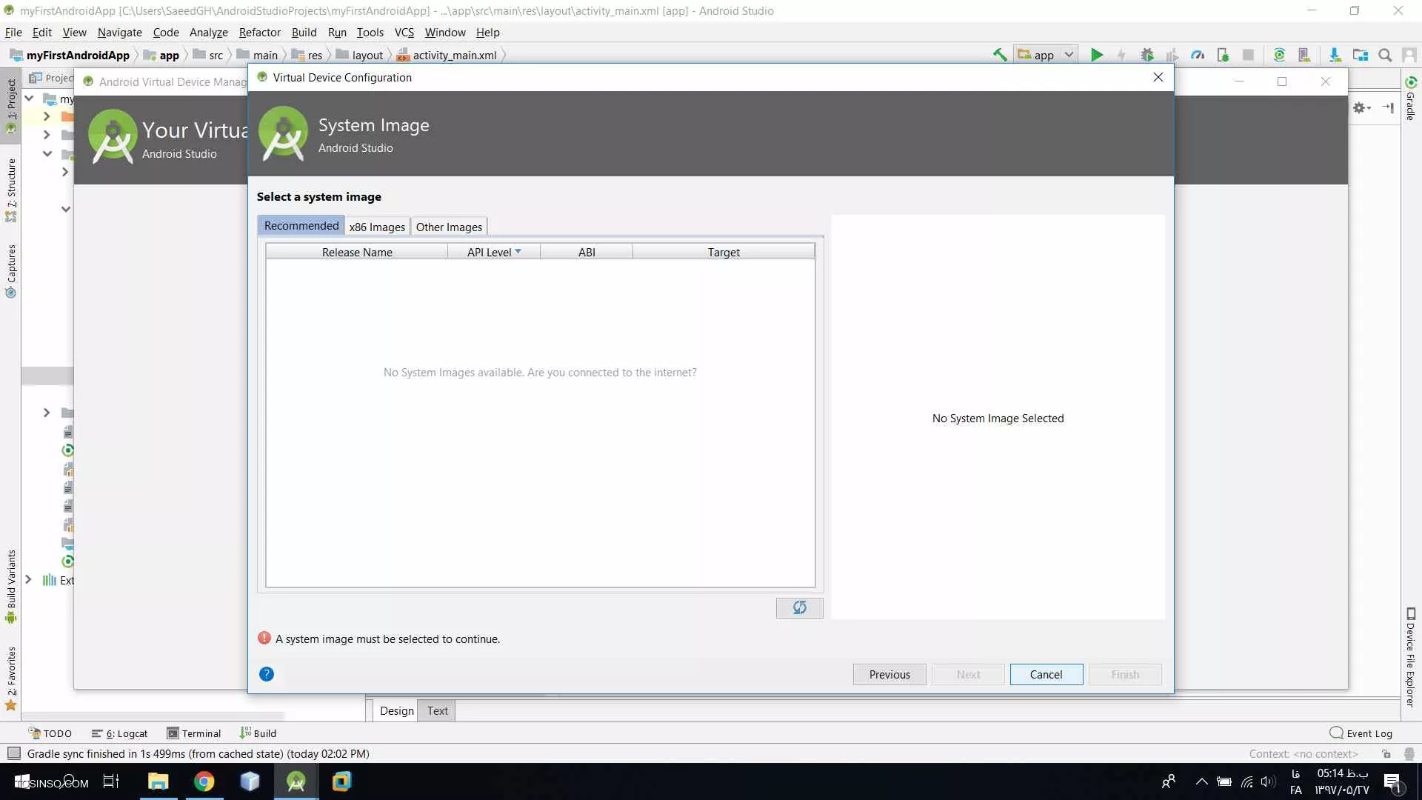Sort by API Level column header

pyautogui.click(x=494, y=252)
